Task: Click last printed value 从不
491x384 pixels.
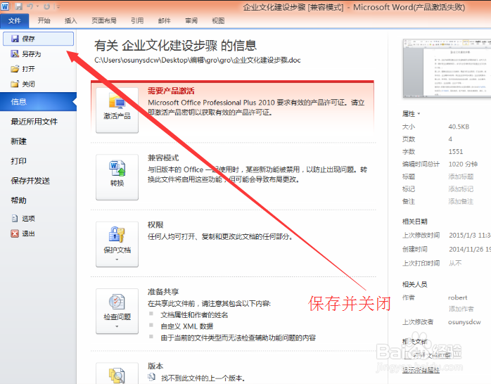Action: click(x=455, y=263)
